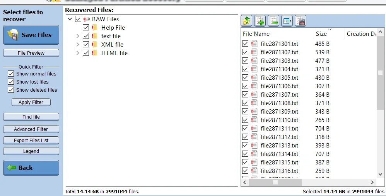Click the Save Files button
Screen dimensions: 386x196
31,35
